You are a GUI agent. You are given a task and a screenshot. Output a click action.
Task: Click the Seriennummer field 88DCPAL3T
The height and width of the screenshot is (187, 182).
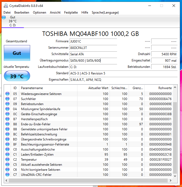[x=93, y=48]
